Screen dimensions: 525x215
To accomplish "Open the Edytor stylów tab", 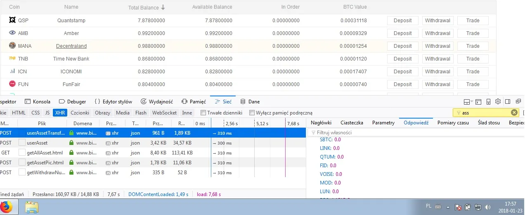I will pyautogui.click(x=113, y=101).
